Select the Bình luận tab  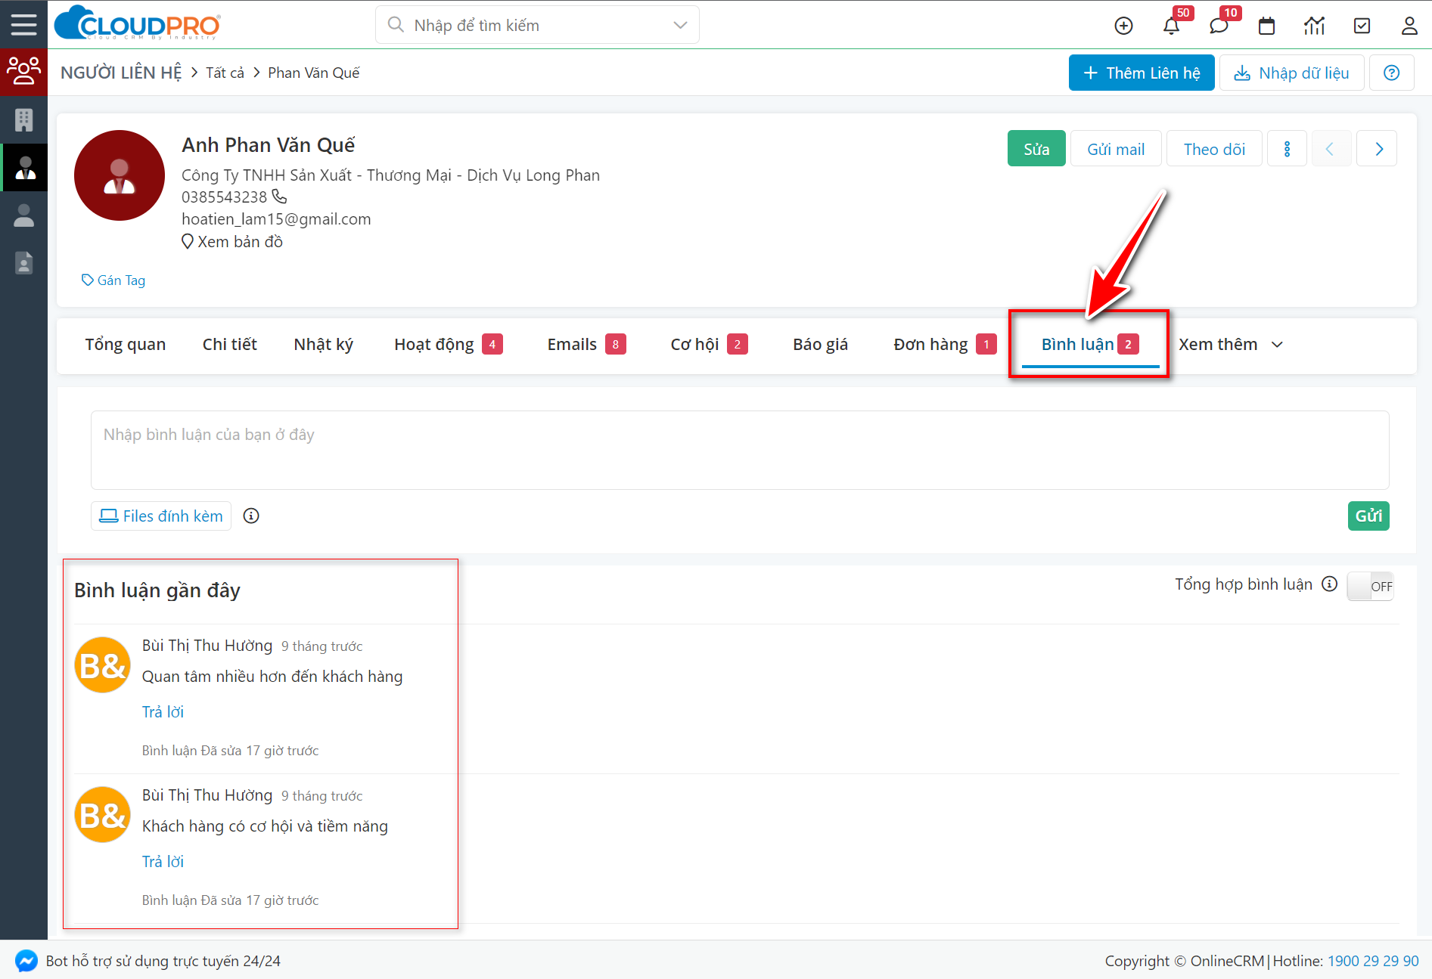coord(1090,344)
